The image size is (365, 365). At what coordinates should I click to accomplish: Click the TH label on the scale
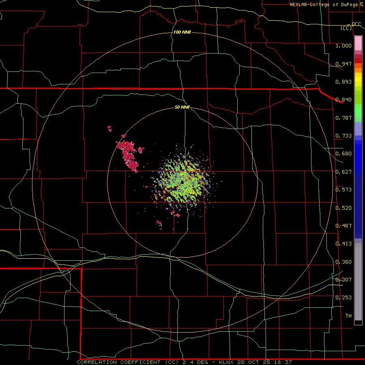[x=348, y=316]
